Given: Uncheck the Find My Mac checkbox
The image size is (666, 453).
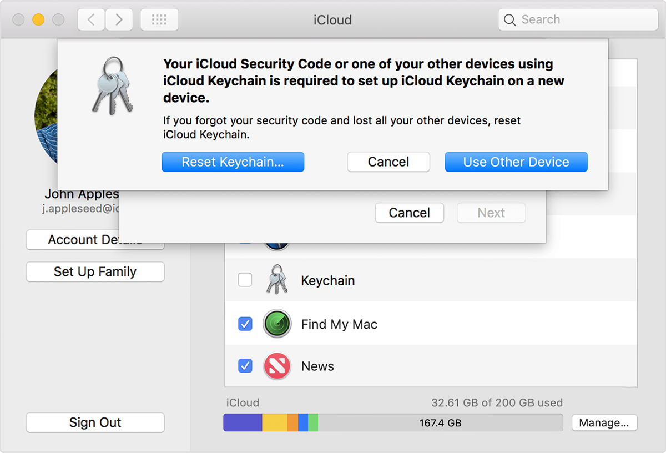Looking at the screenshot, I should (245, 324).
